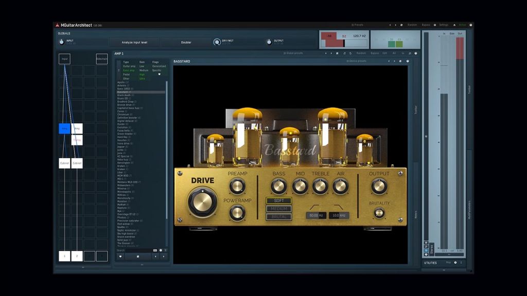Click the Input gain knob in Globals

pos(62,42)
